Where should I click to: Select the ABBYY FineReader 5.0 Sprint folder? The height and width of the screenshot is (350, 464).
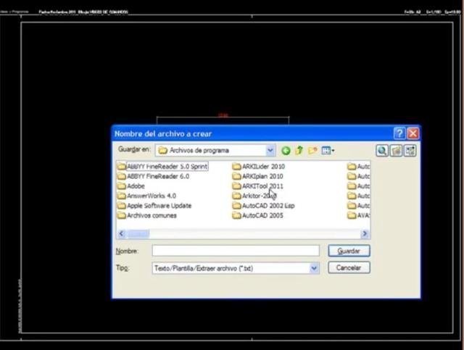click(162, 166)
